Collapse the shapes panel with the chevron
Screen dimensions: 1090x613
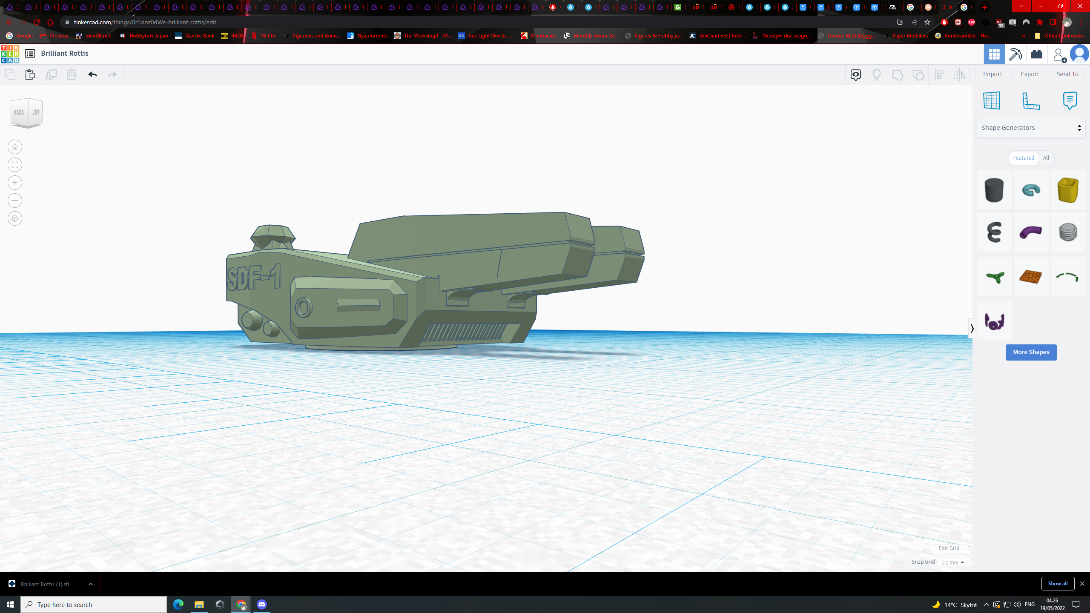[972, 329]
